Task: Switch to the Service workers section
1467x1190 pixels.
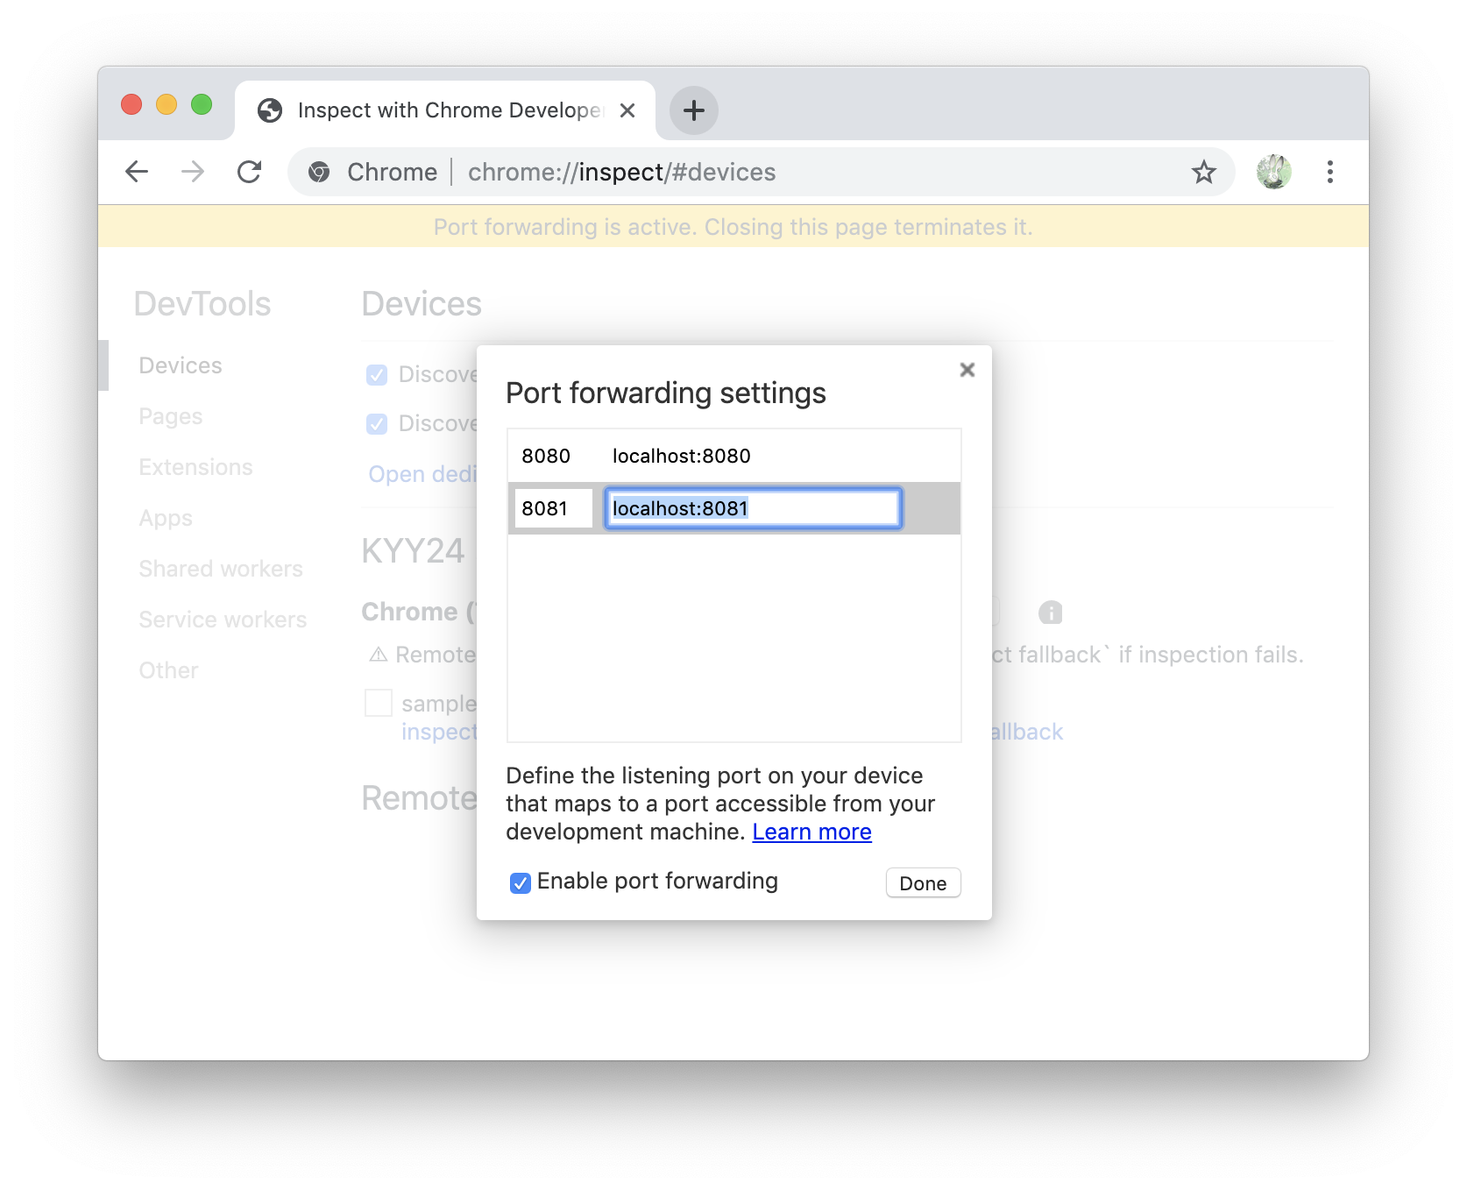Action: (222, 620)
